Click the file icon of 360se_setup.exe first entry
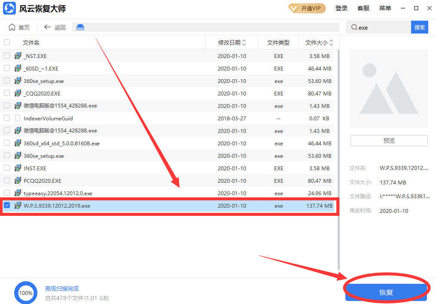436x304 pixels. click(x=18, y=81)
